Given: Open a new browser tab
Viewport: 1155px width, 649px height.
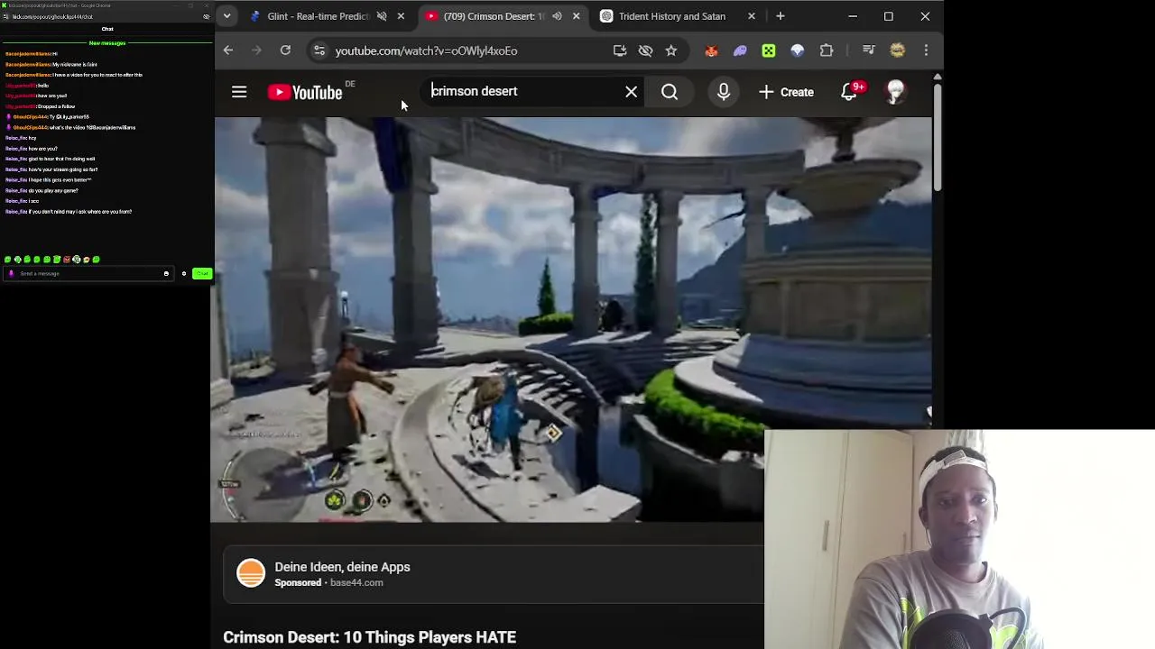Looking at the screenshot, I should (x=781, y=16).
